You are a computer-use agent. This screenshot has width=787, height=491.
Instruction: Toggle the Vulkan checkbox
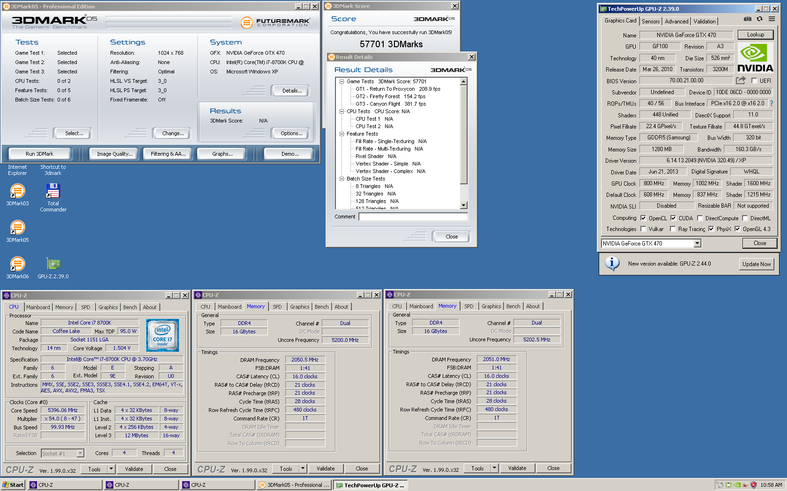[643, 229]
